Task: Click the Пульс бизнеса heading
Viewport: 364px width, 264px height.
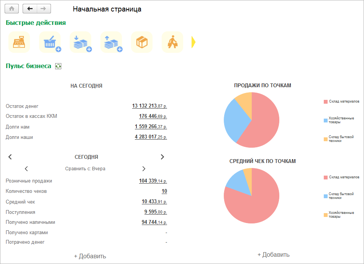Action: pos(28,66)
